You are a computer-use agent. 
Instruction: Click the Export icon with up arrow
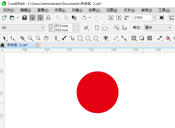(x=119, y=18)
